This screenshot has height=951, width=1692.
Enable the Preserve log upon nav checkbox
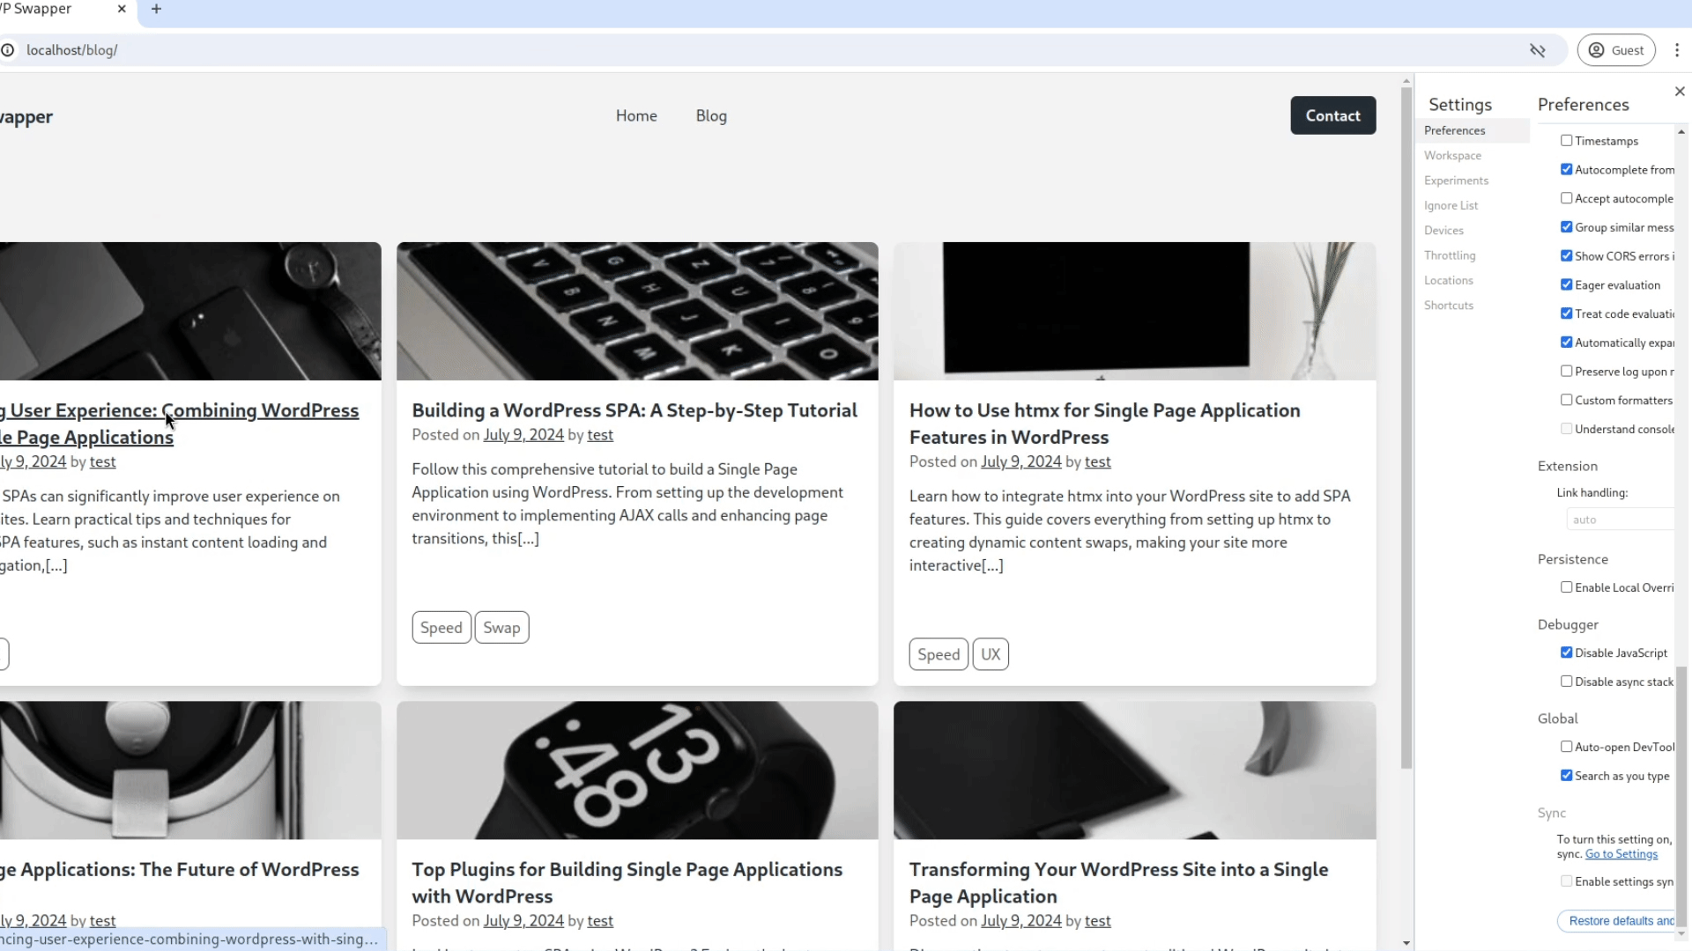[1567, 371]
